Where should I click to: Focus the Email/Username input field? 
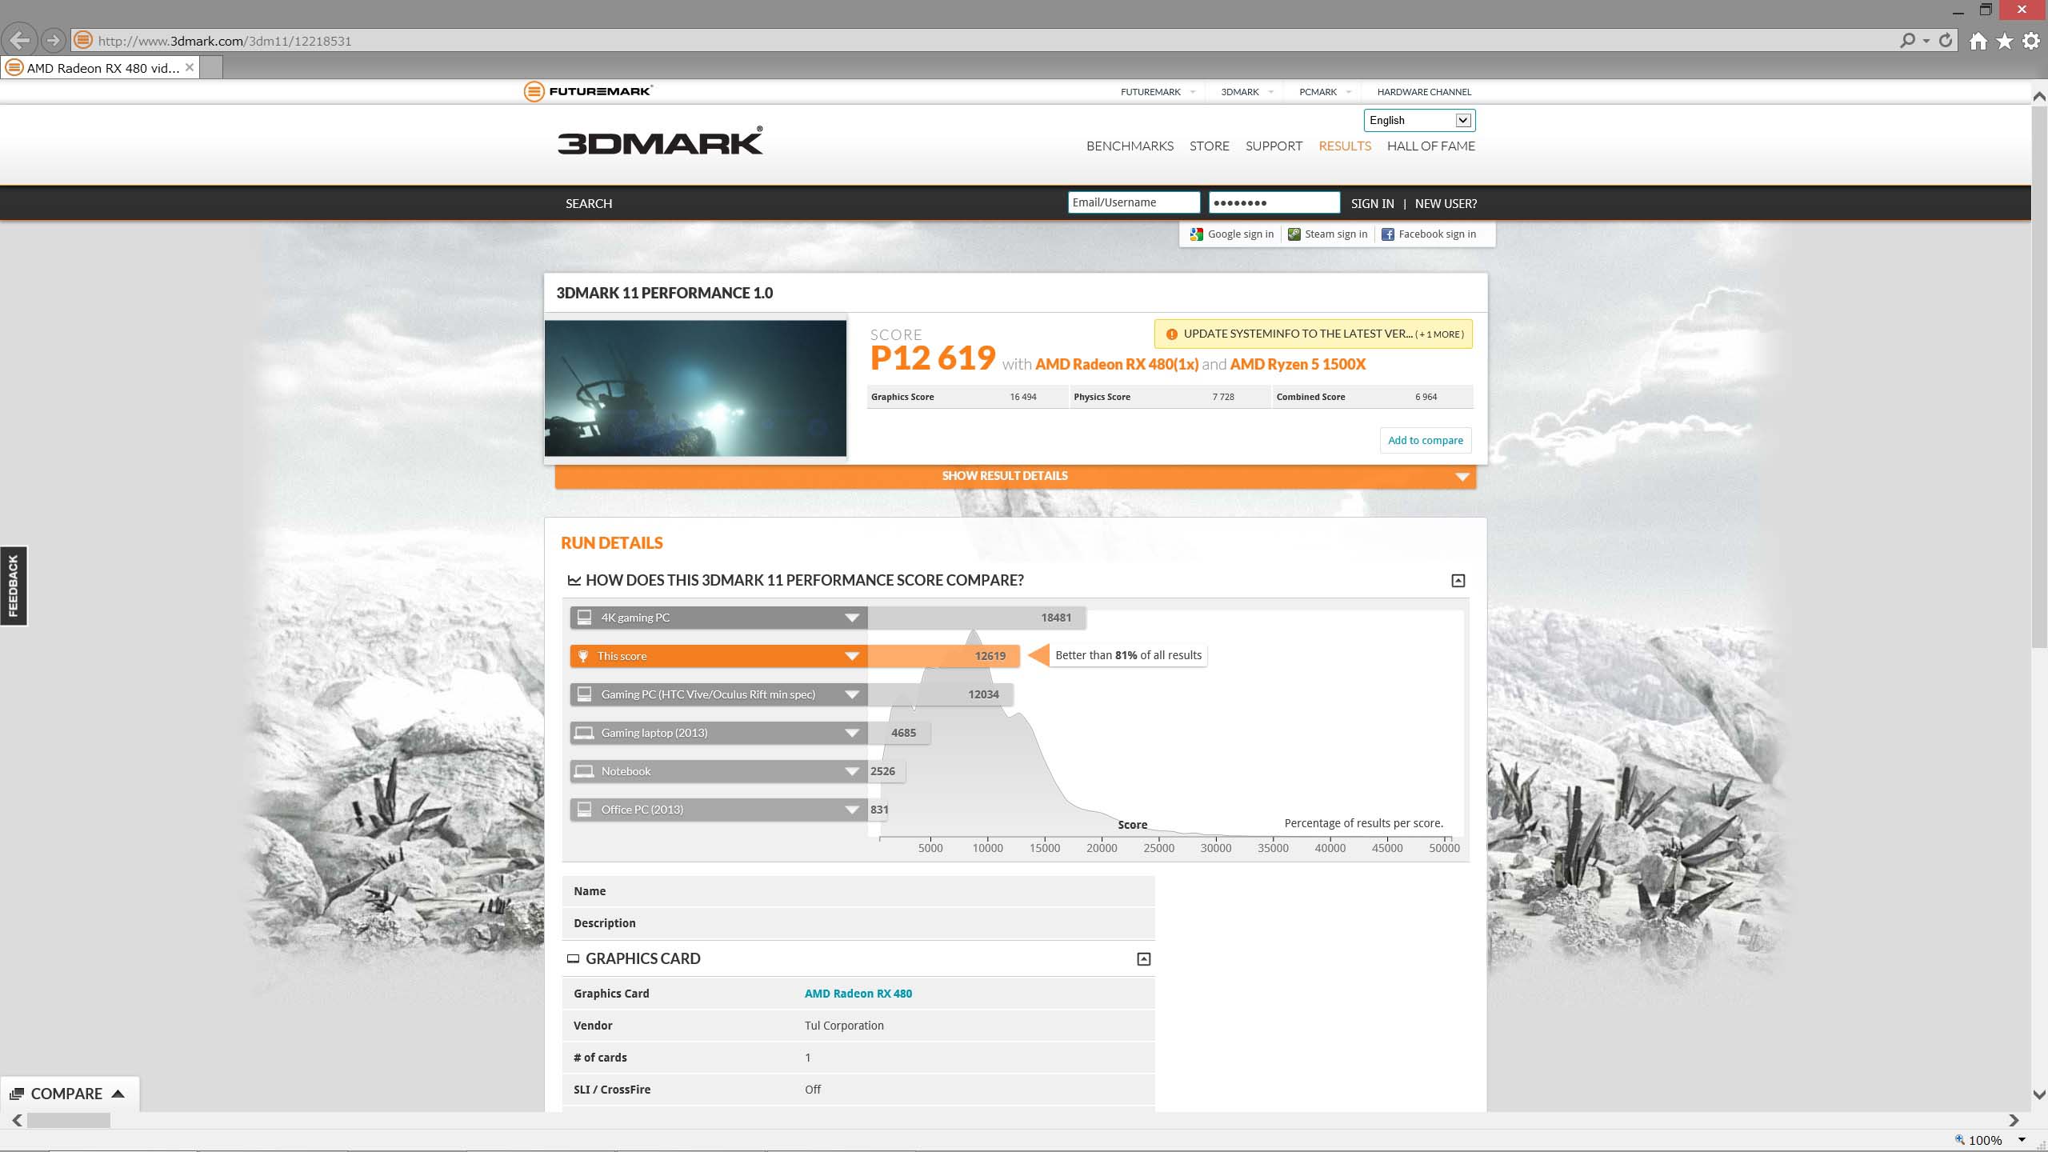point(1134,202)
